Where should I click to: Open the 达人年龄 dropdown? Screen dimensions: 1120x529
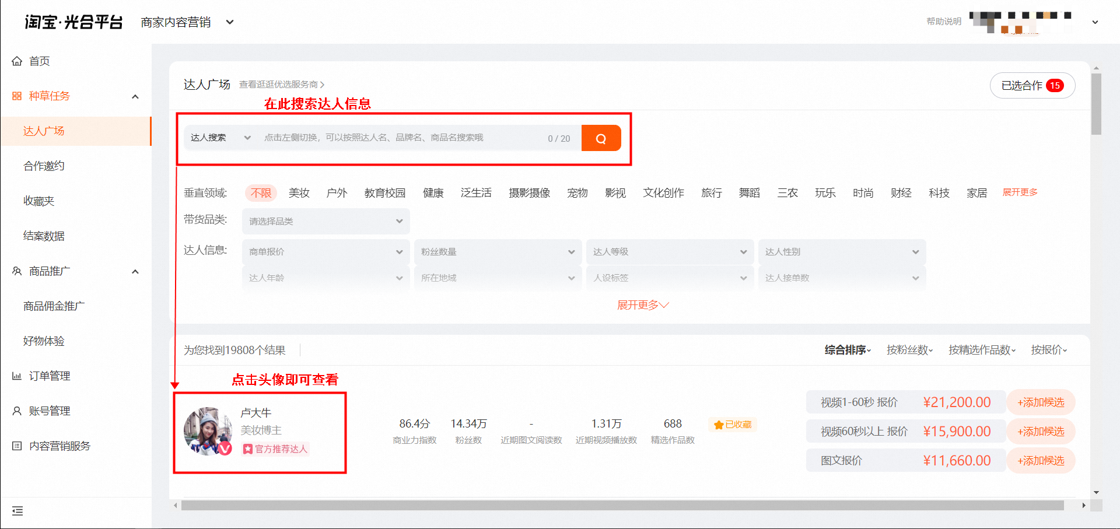pyautogui.click(x=326, y=278)
